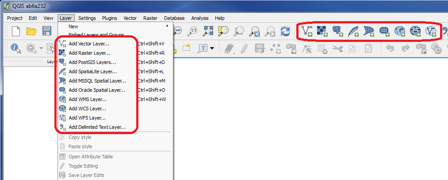Image resolution: width=448 pixels, height=180 pixels.
Task: Click the Add SpatiaLite Layer feather toolbar icon
Action: click(353, 31)
